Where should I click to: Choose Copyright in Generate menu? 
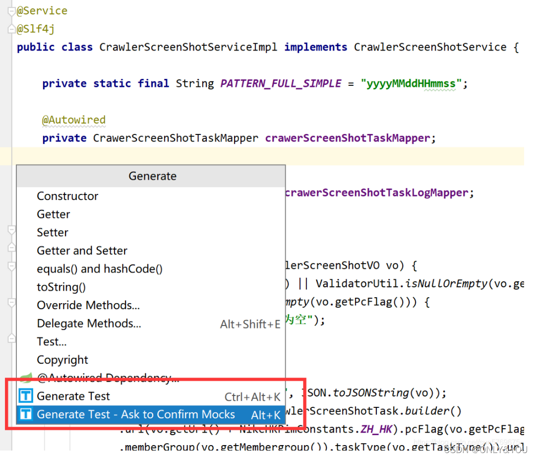(x=151, y=360)
